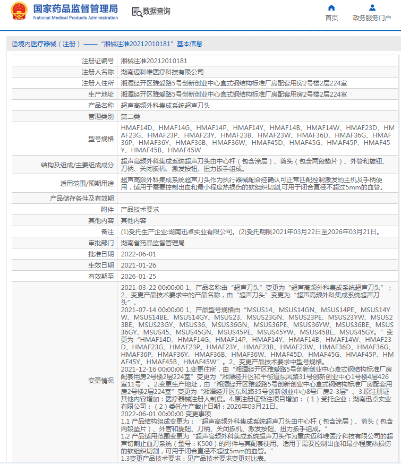Click the 适用范围/预期用途 description value
This screenshot has height=464, width=401.
tap(253, 184)
